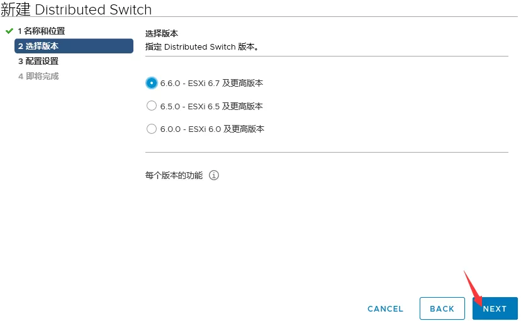Image resolution: width=521 pixels, height=321 pixels.
Task: Click the info icon beside 每个版本的功能
Action: pyautogui.click(x=214, y=175)
